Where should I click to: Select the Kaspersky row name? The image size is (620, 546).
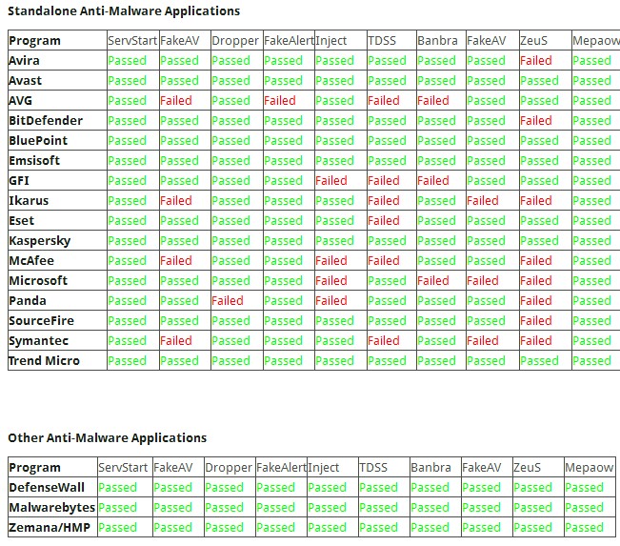point(40,240)
